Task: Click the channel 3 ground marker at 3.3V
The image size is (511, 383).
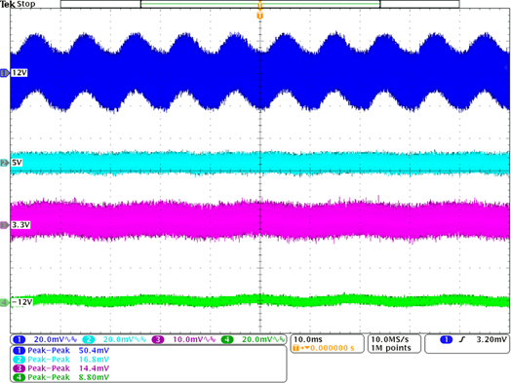Action: 5,225
